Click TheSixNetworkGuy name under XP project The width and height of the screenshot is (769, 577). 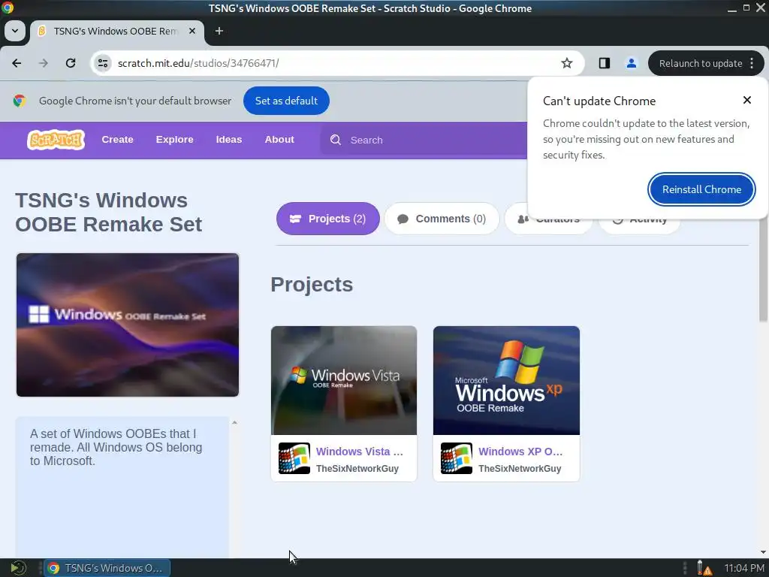(520, 469)
